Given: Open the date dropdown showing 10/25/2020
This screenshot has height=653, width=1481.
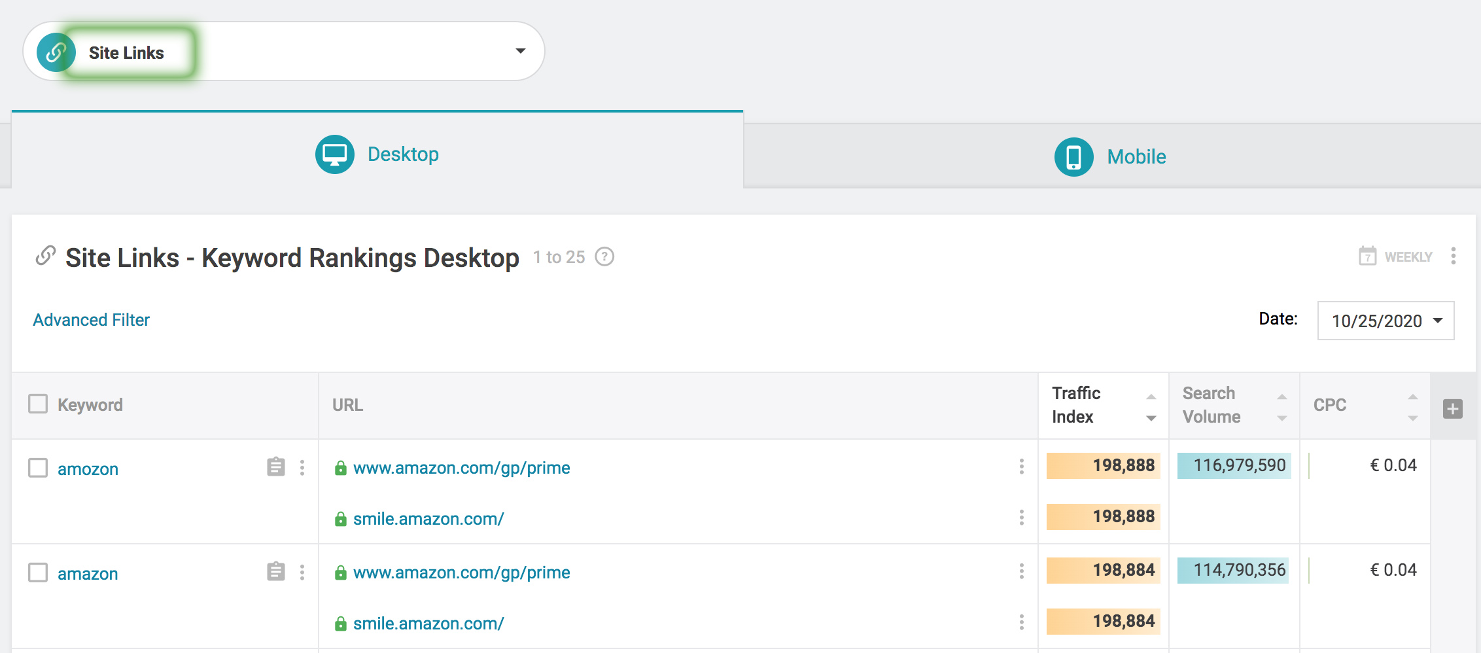Looking at the screenshot, I should (x=1385, y=321).
